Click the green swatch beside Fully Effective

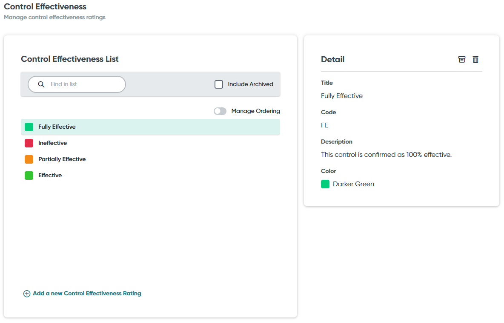point(29,127)
